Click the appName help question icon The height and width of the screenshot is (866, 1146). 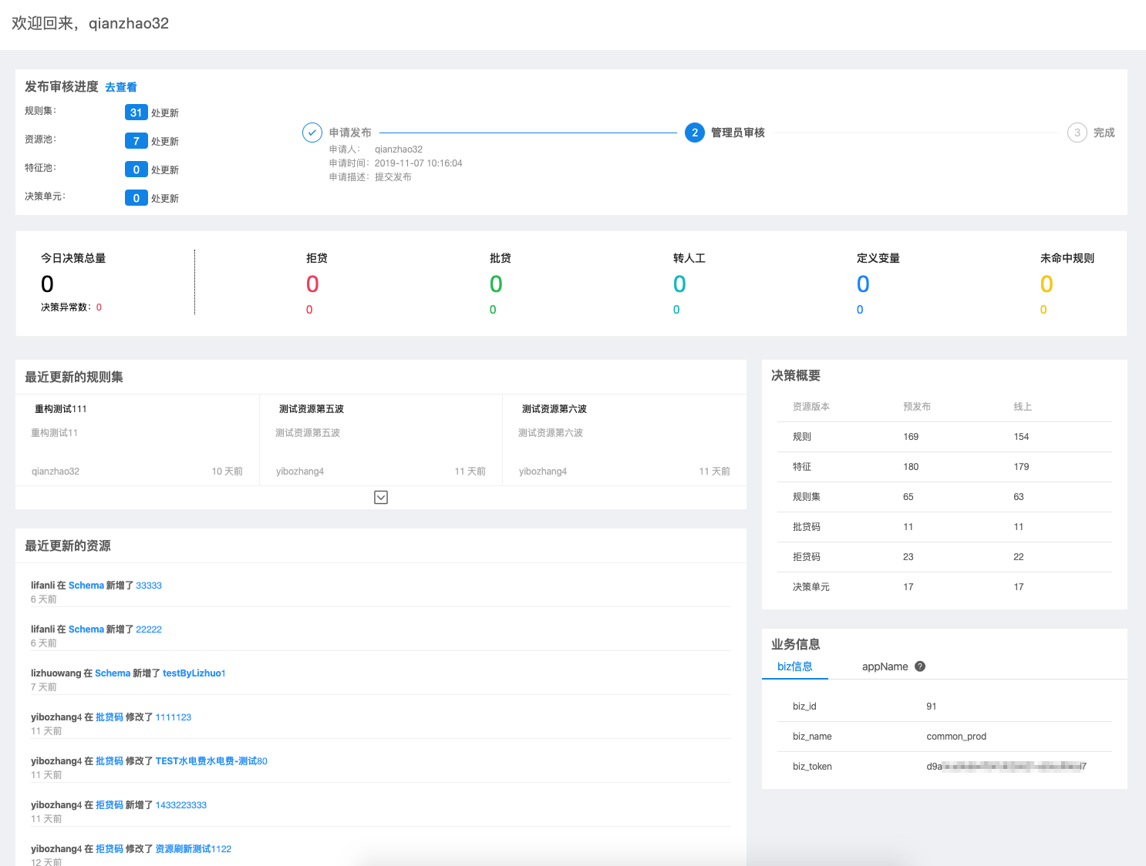[920, 666]
